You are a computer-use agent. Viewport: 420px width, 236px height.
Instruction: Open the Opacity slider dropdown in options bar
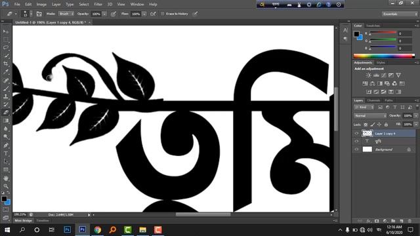[104, 14]
